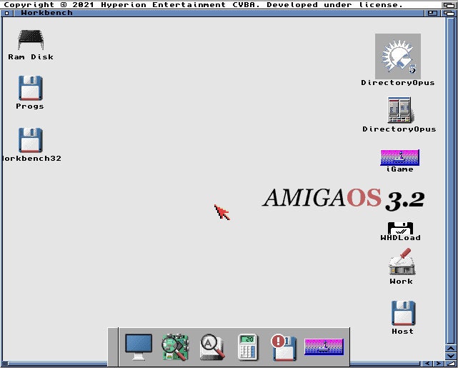Click the disk warning dock icon
This screenshot has height=368, width=458.
[284, 347]
